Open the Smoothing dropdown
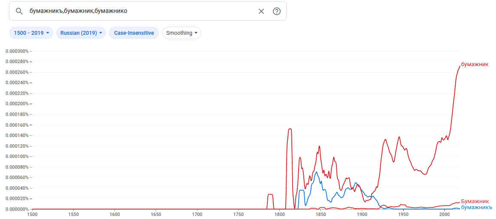The height and width of the screenshot is (219, 496). click(181, 33)
